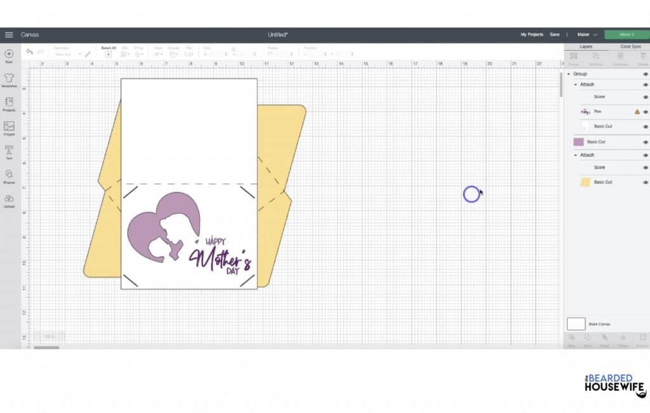Hide the yellow Basic Cut layer
The image size is (650, 413).
pos(646,183)
